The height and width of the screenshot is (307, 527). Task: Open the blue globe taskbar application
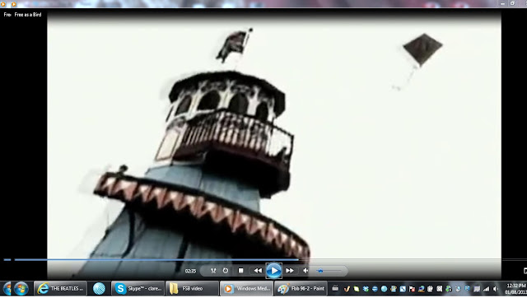click(x=99, y=289)
